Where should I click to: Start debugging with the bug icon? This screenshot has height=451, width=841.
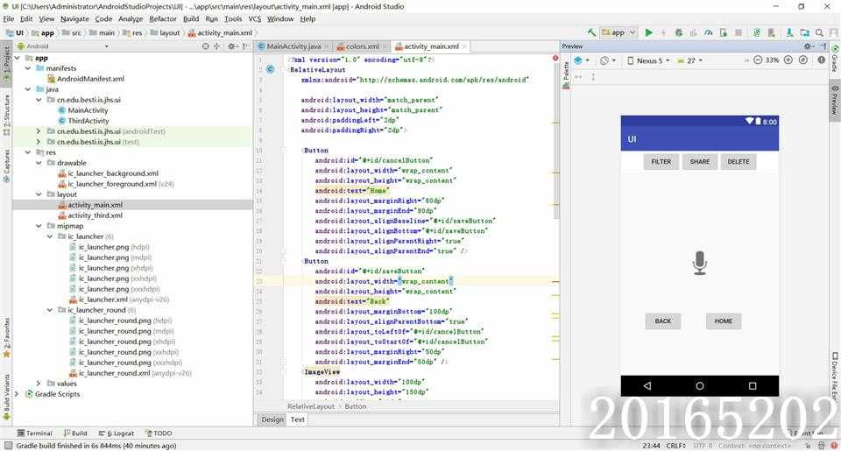pyautogui.click(x=678, y=32)
